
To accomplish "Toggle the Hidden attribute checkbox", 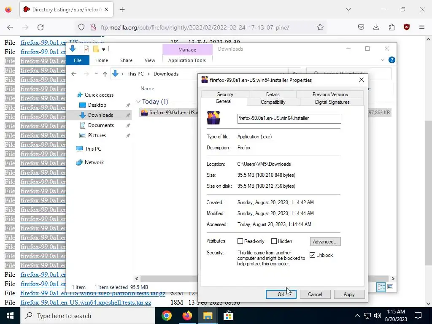I will click(274, 241).
